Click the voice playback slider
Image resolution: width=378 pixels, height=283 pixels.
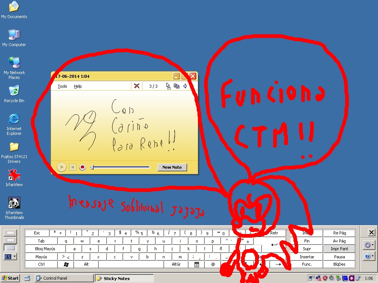tap(120, 167)
